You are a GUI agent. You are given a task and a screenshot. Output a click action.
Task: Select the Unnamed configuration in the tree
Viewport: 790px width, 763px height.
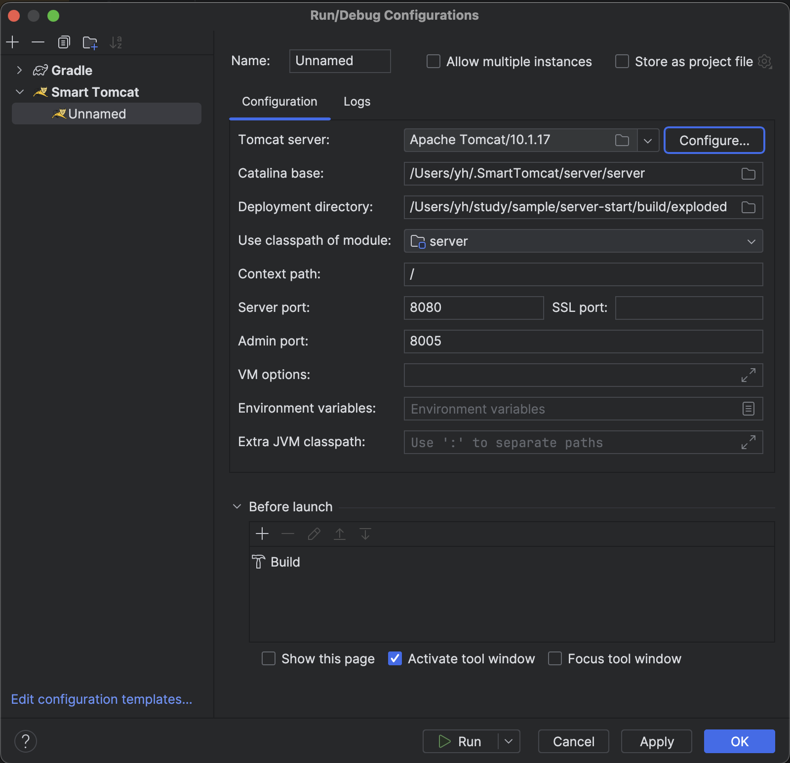coord(107,114)
